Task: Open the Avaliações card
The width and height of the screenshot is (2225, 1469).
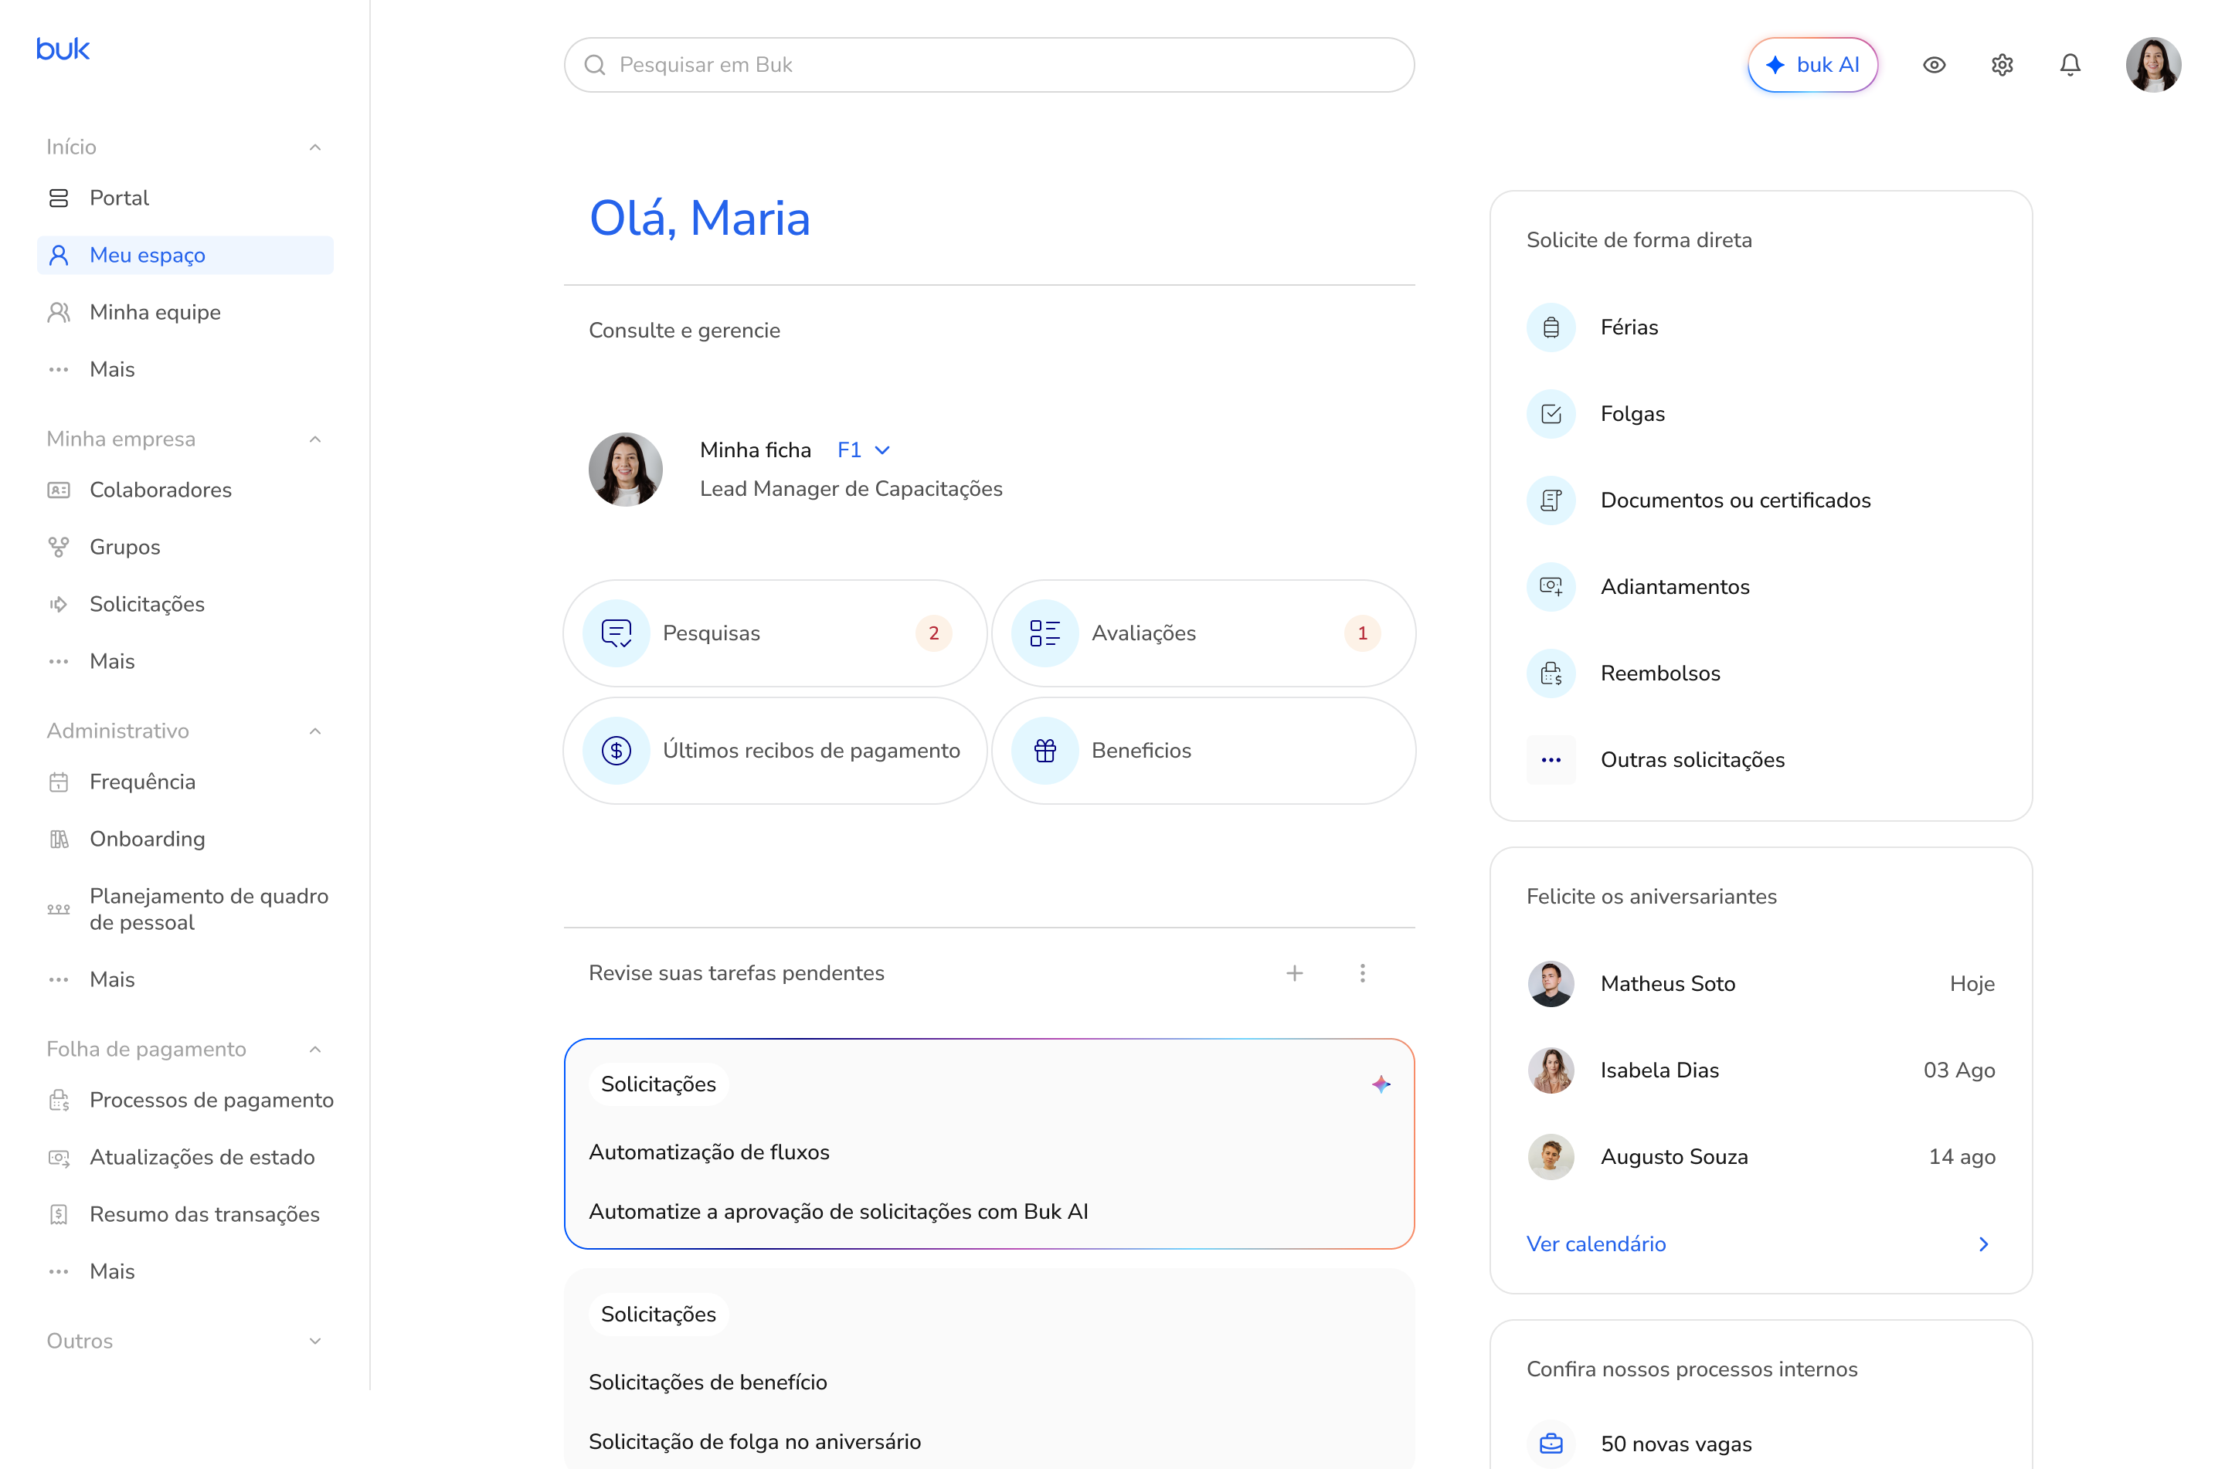Action: click(x=1203, y=633)
